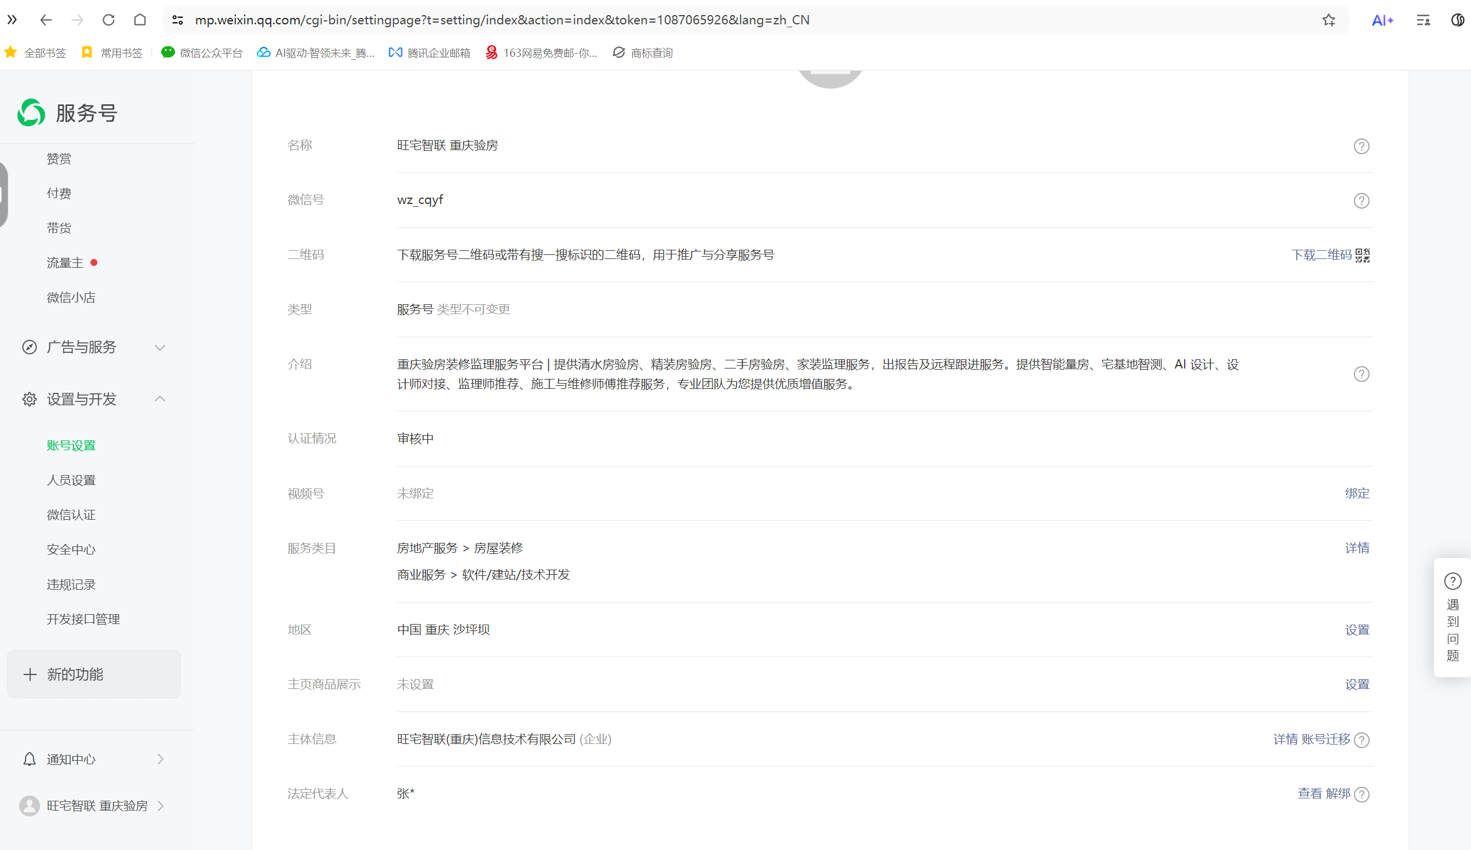
Task: Open 遇到问题 floating help widget
Action: click(x=1452, y=617)
